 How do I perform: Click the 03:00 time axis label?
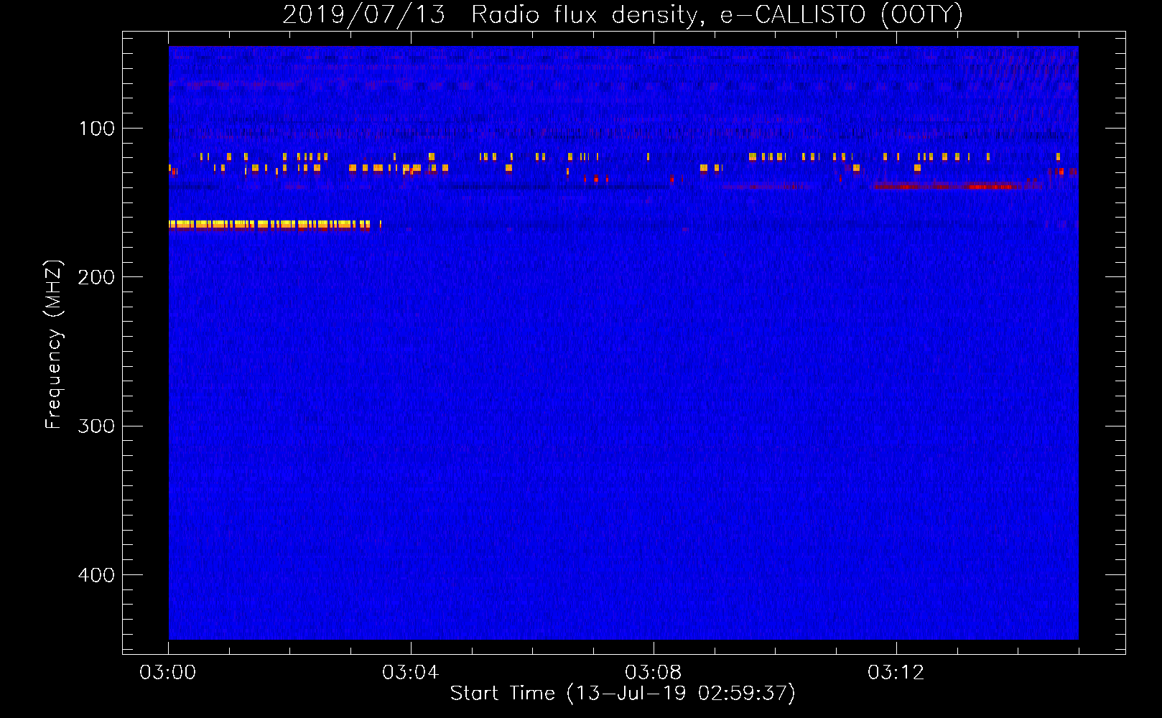[168, 673]
